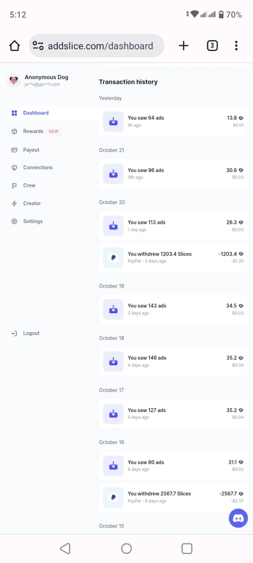Click the Crew flag icon

[14, 186]
